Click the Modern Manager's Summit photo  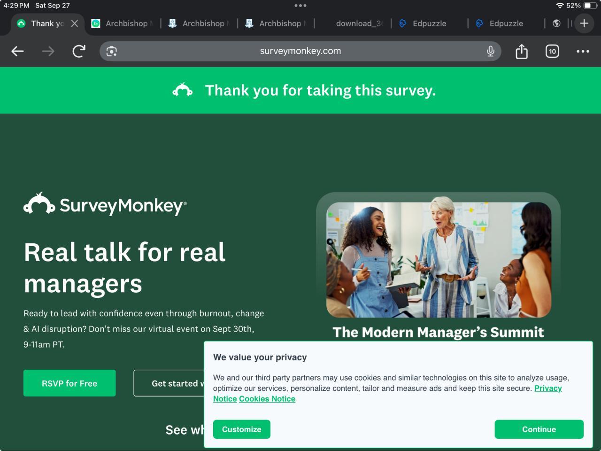439,260
